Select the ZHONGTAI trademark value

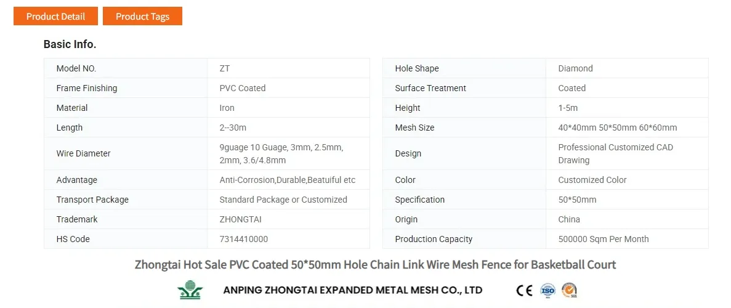click(x=240, y=219)
